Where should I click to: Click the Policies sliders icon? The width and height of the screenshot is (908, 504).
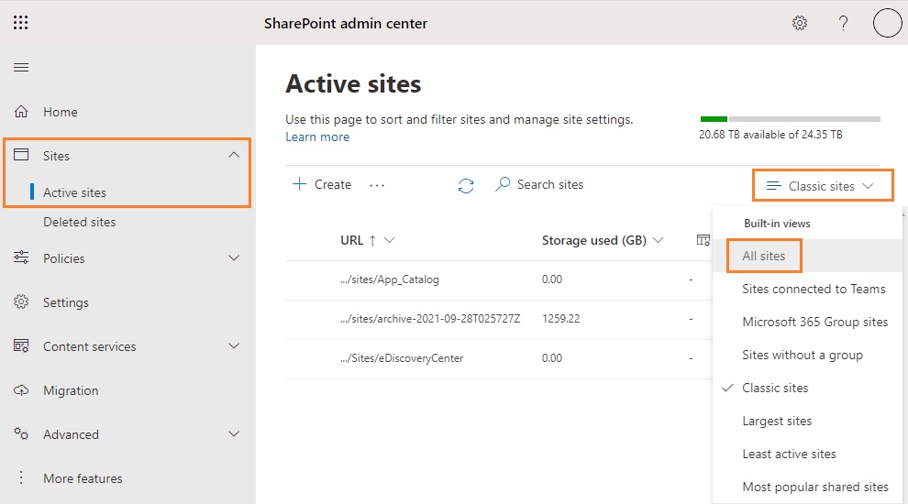click(21, 257)
